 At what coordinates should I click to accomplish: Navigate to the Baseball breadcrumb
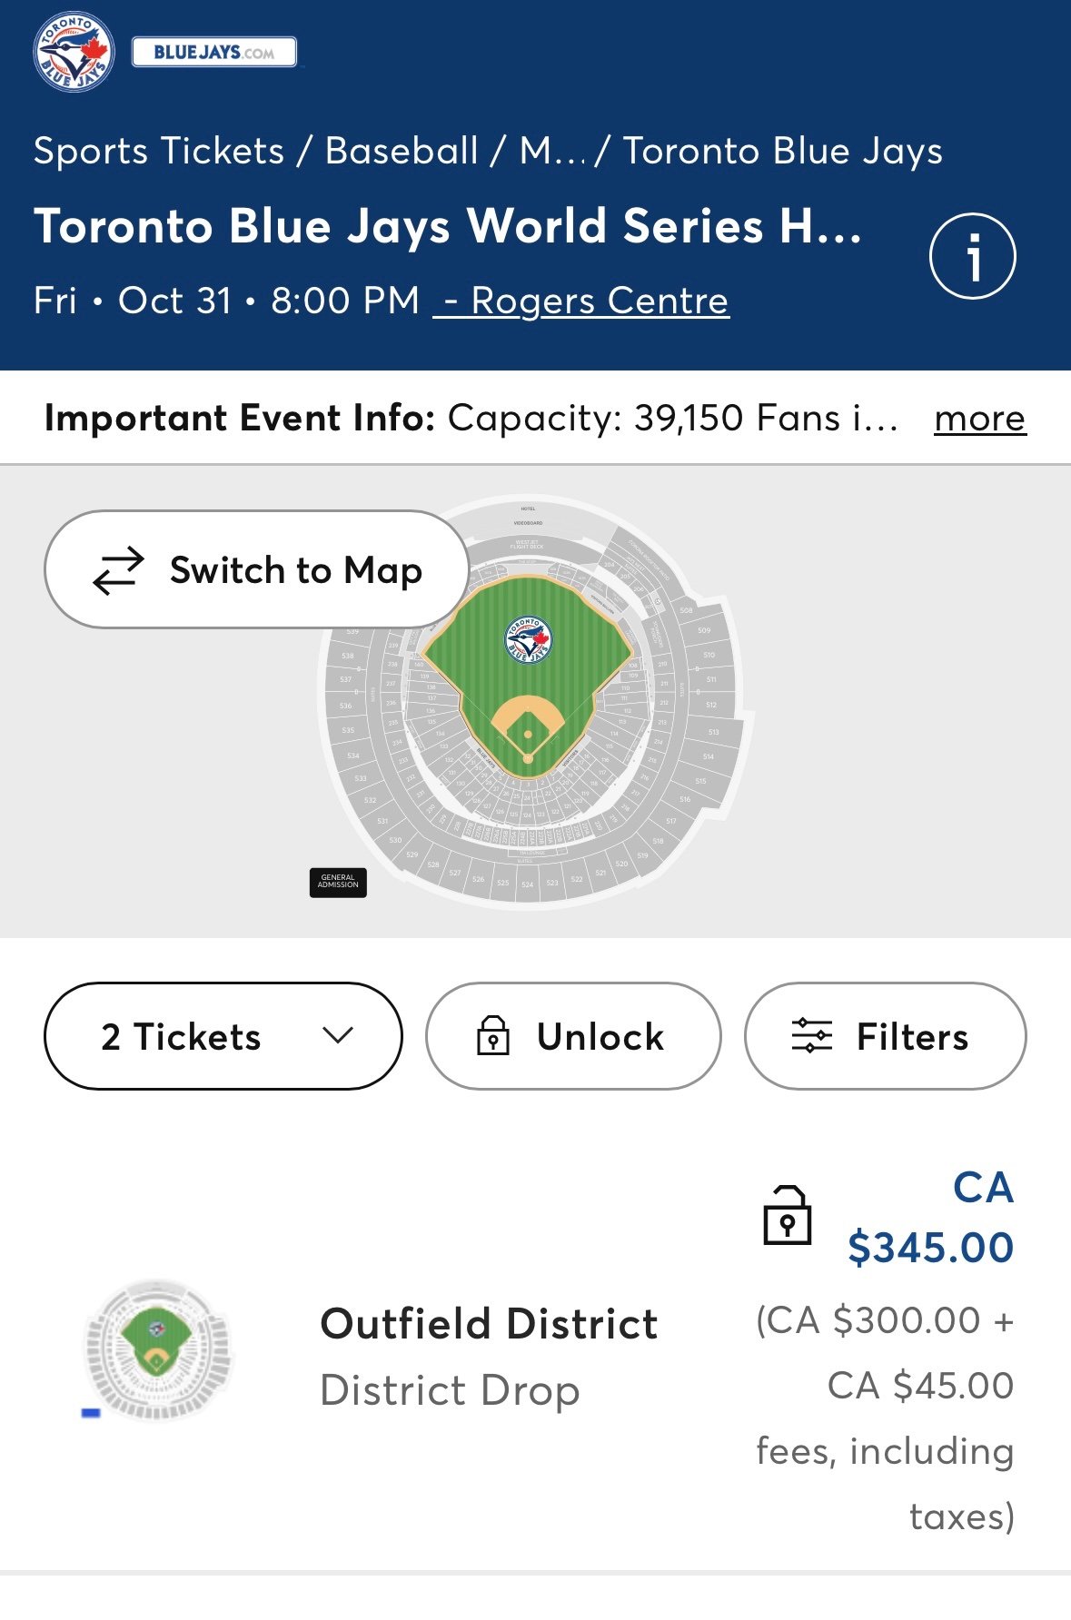(x=402, y=151)
